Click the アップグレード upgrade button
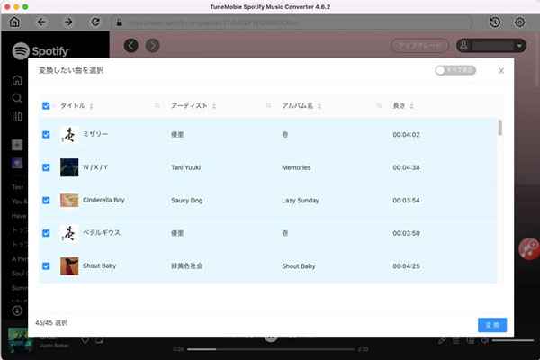This screenshot has height=360, width=540. coord(419,46)
